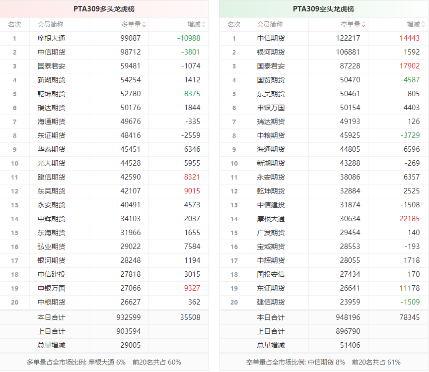429x372 pixels.
Task: Click the PTA309多头龙虎榜 title
Action: coord(104,9)
